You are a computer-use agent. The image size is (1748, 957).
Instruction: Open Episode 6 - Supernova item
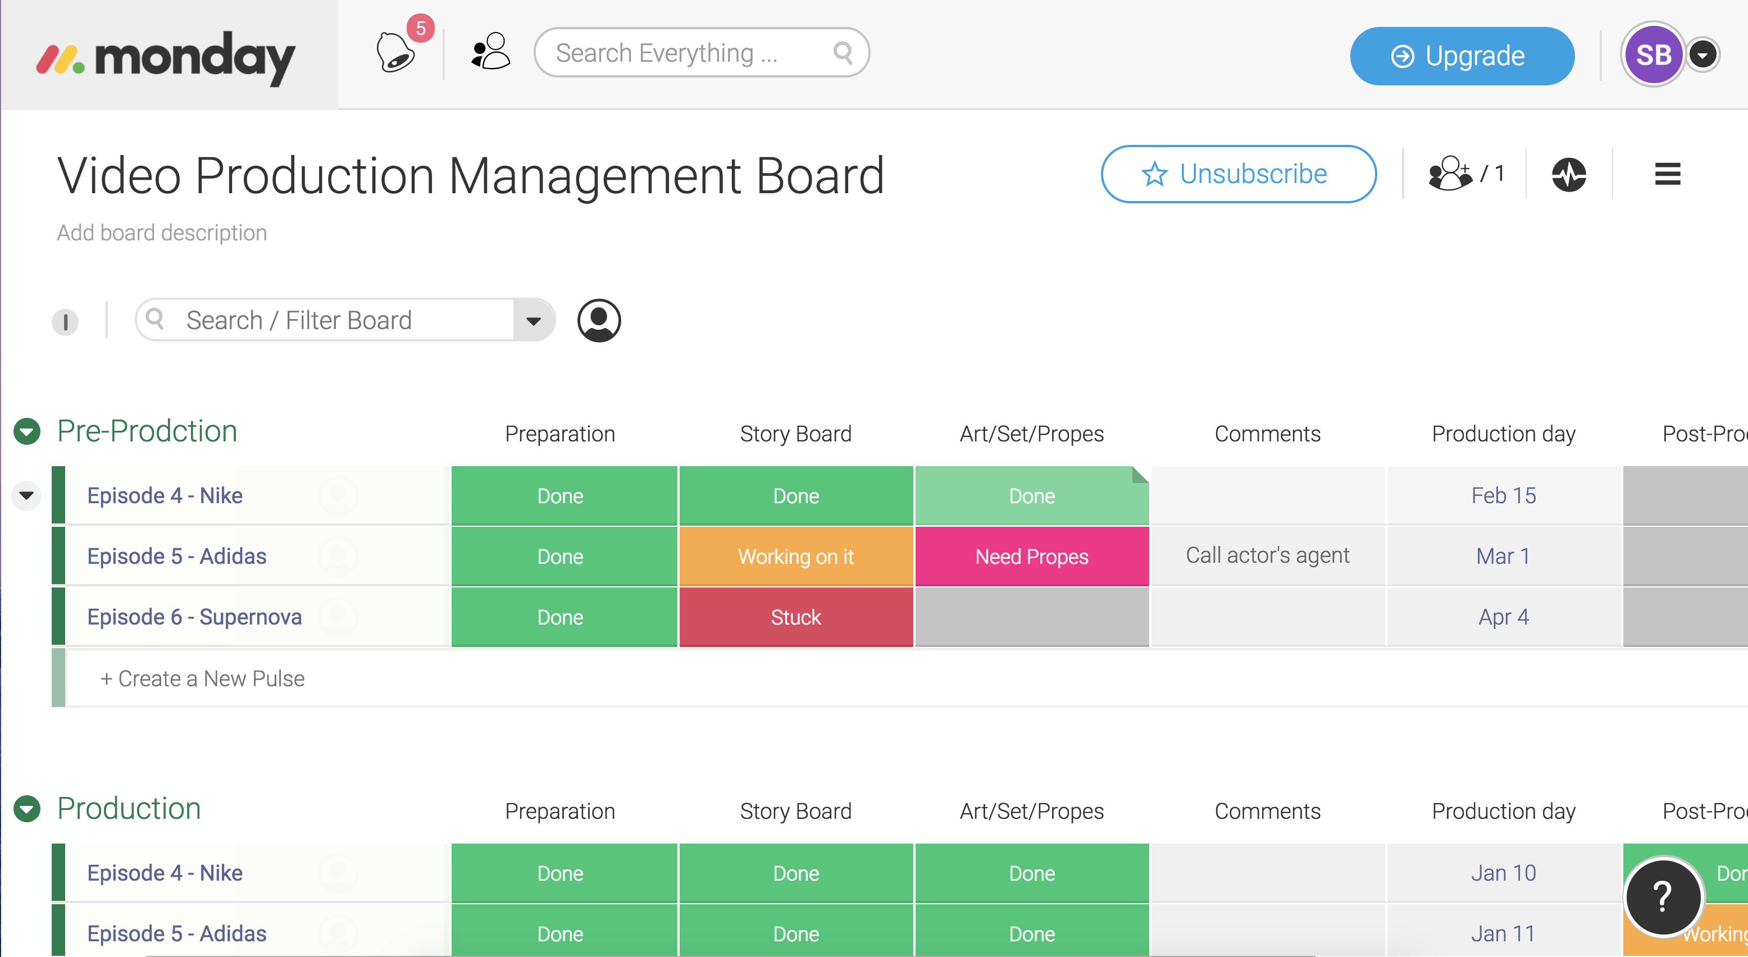[194, 617]
